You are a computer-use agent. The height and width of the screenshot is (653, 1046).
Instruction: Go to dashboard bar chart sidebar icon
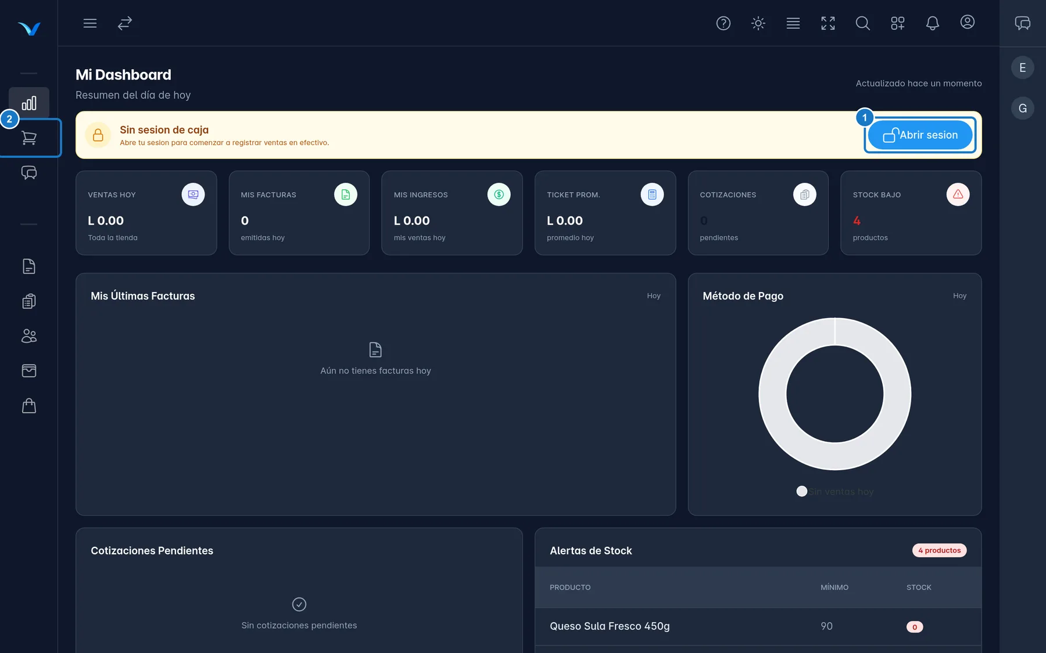coord(29,103)
